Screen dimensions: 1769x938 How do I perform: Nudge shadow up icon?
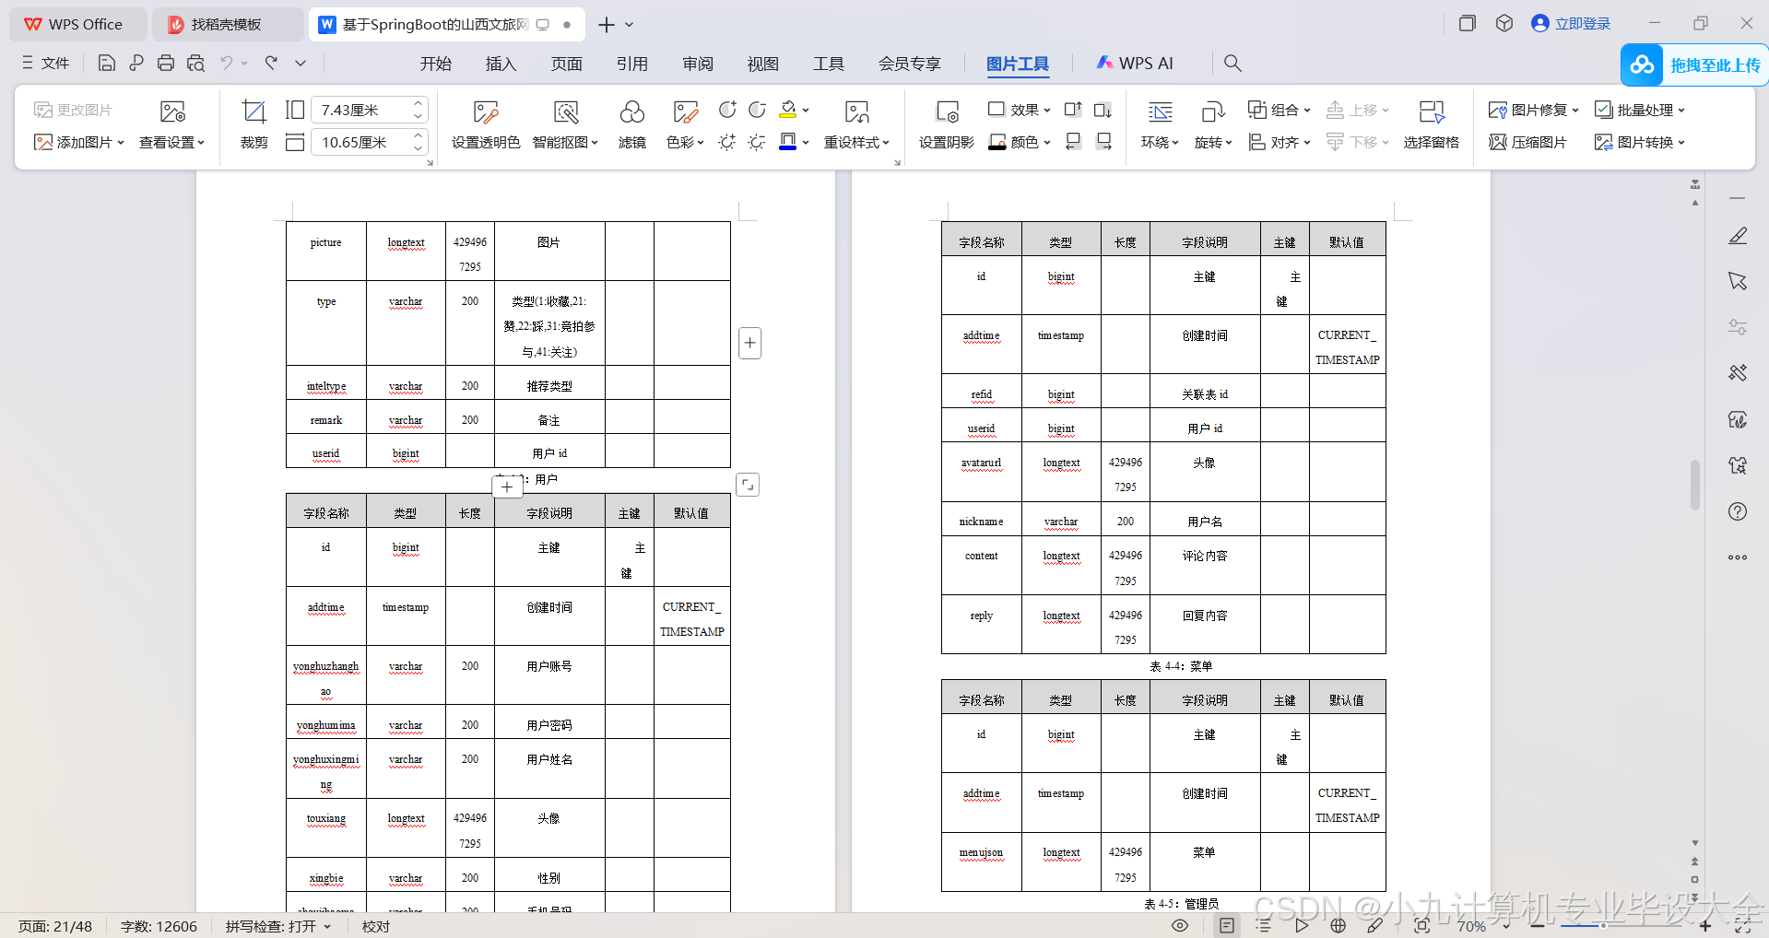pyautogui.click(x=1073, y=110)
